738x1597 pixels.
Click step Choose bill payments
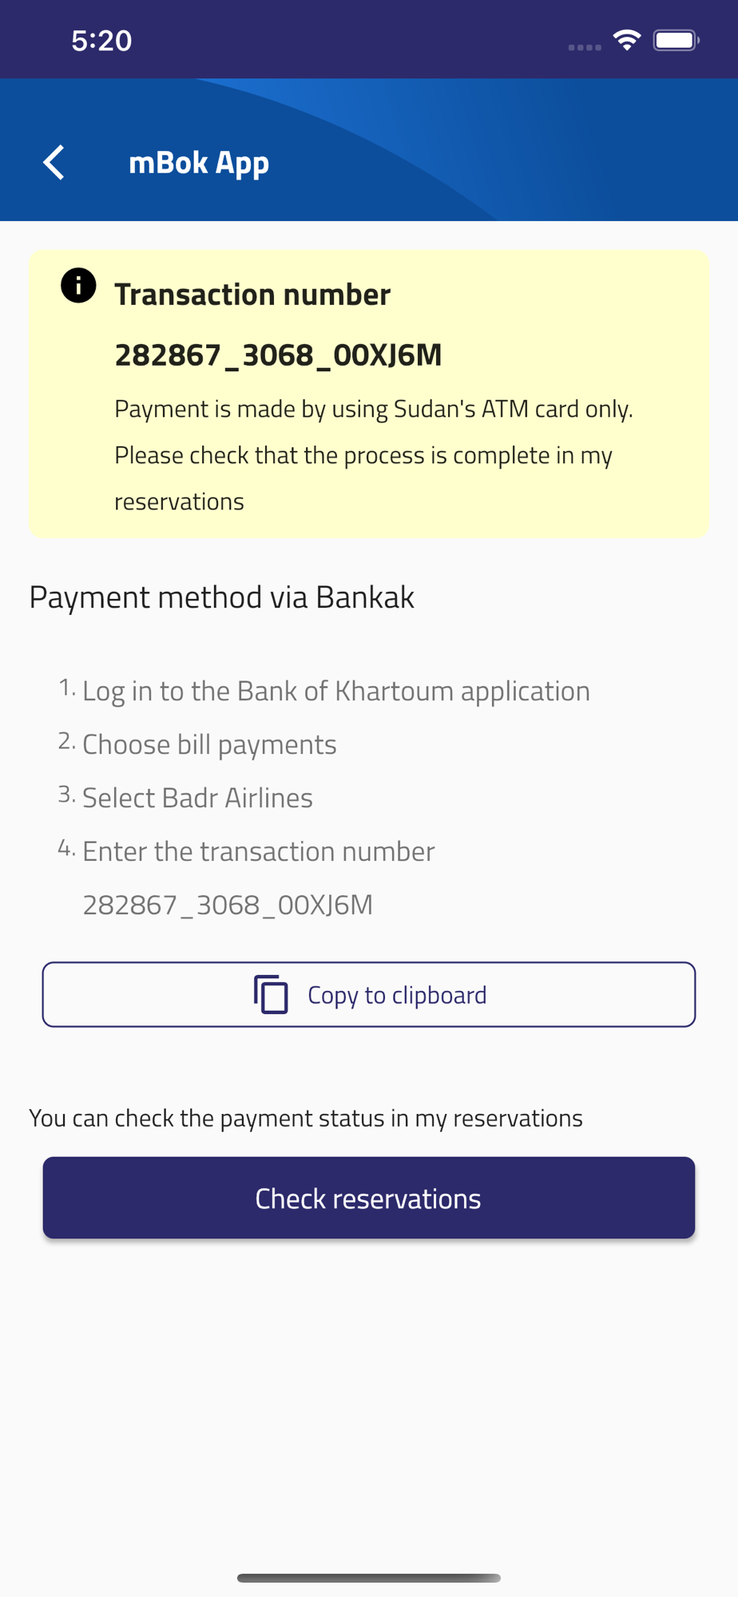209,744
